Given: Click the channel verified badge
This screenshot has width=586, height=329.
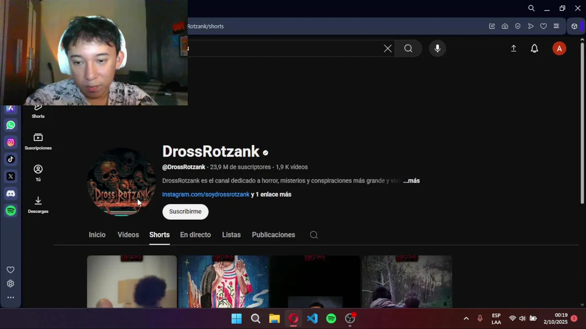Looking at the screenshot, I should pos(266,153).
